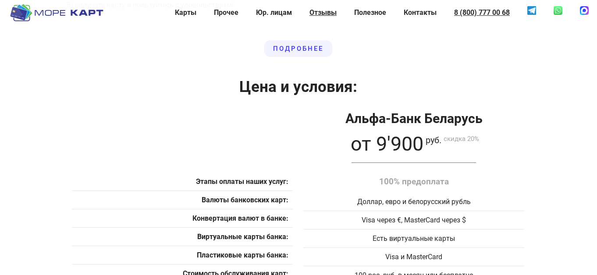Select the 100% предоплата table cell
This screenshot has width=597, height=275.
point(414,181)
